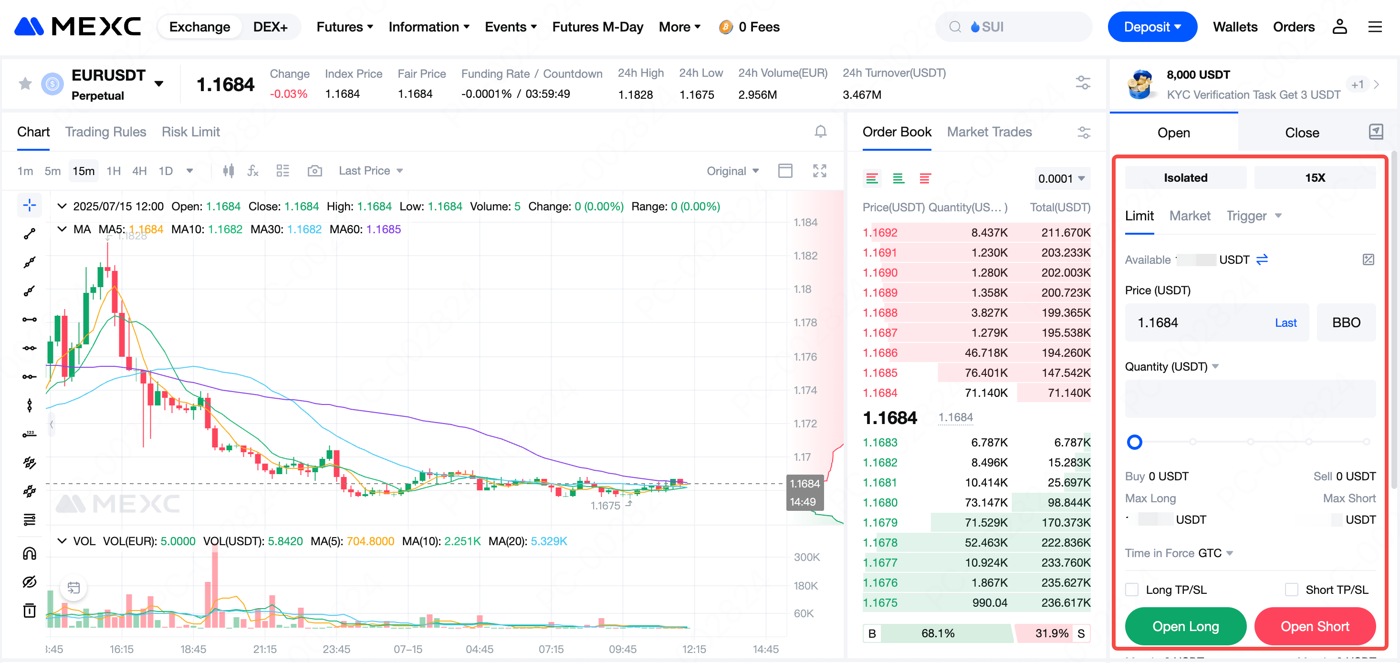Screen dimensions: 1400x663
Task: Open the Last Price chart dropdown
Action: click(370, 171)
